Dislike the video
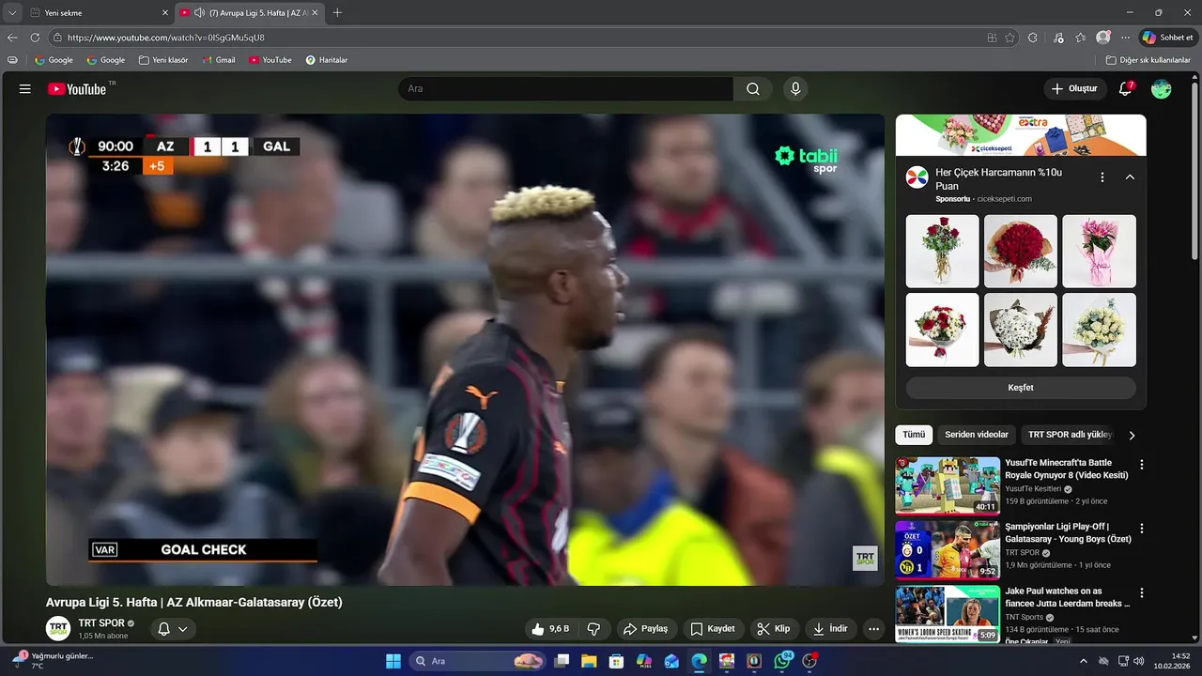Viewport: 1202px width, 676px height. (593, 629)
